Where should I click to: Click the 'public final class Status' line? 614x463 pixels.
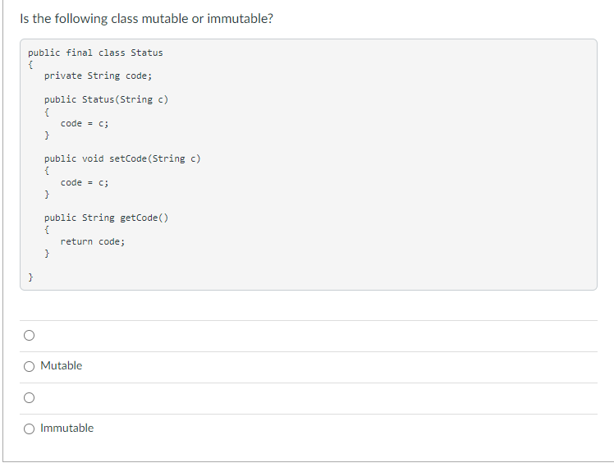point(95,53)
